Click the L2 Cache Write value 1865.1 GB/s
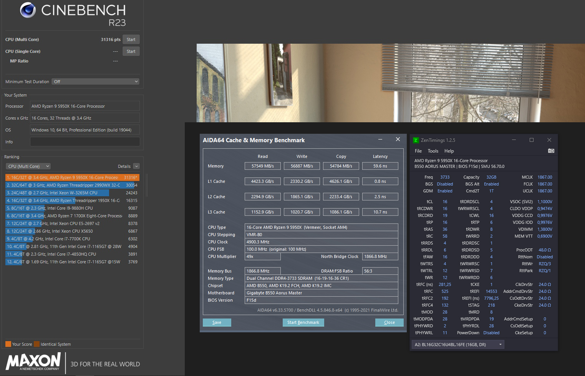Image resolution: width=585 pixels, height=376 pixels. point(302,197)
